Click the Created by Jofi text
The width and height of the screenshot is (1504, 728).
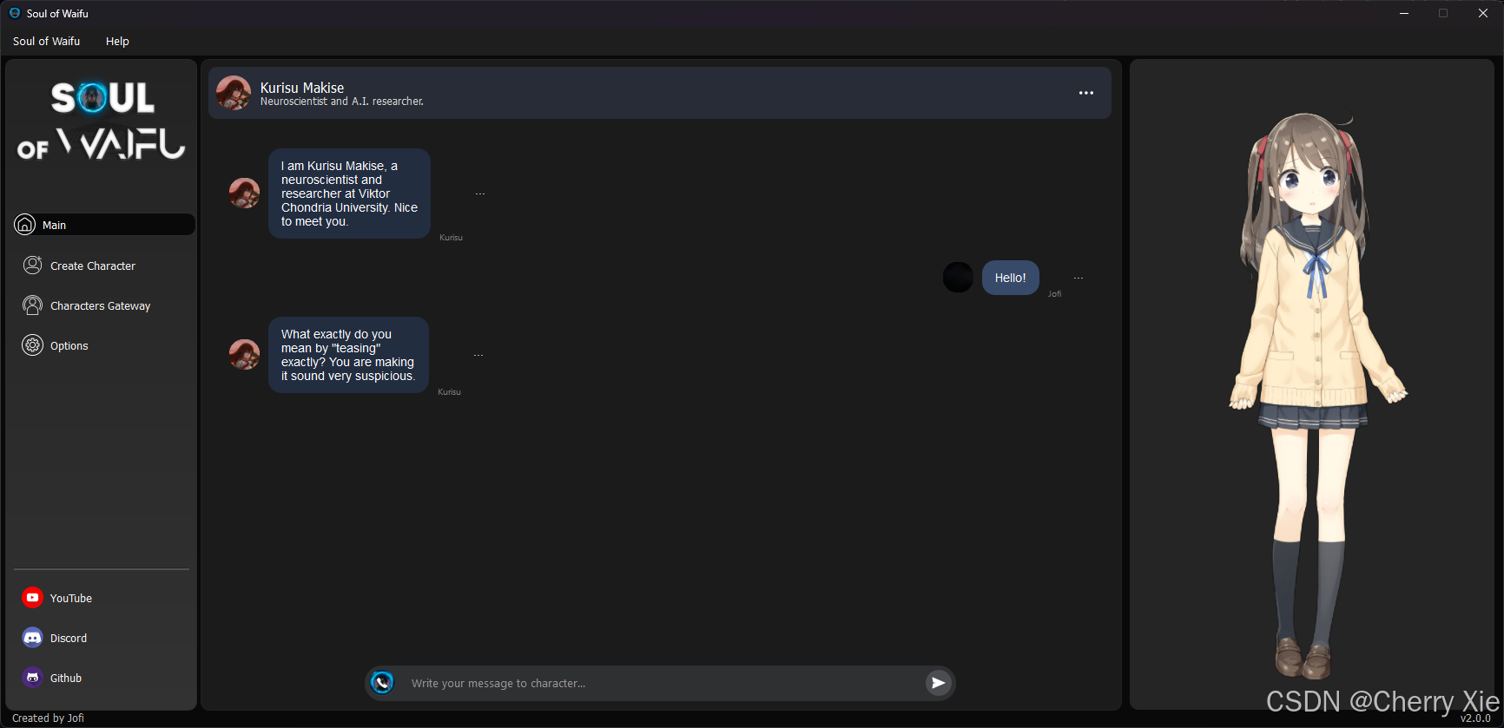pos(49,718)
